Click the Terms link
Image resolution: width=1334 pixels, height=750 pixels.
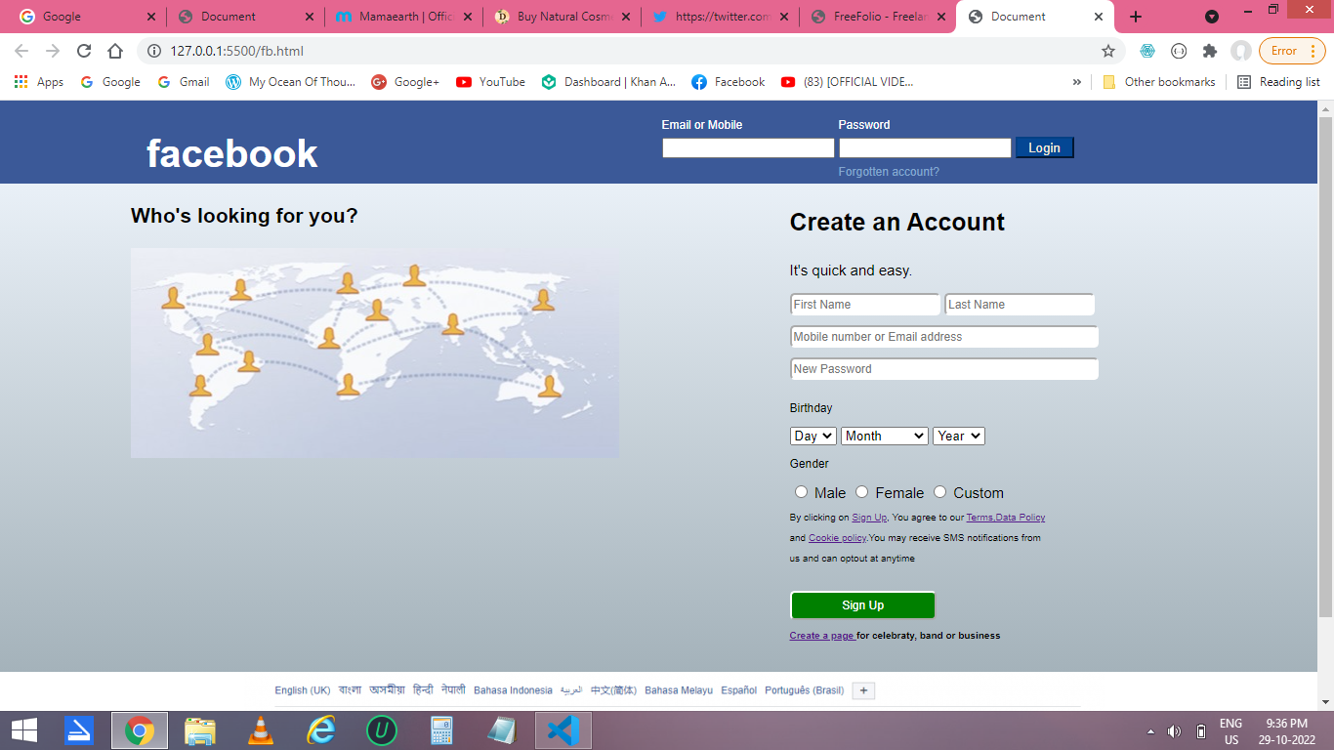[980, 518]
